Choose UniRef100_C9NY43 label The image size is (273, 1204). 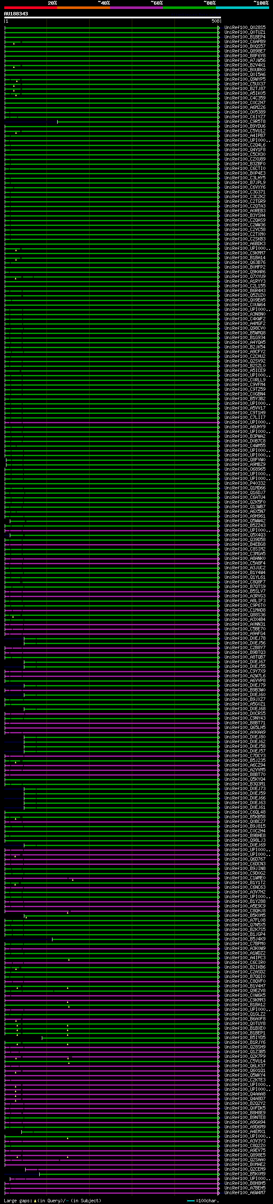(244, 718)
